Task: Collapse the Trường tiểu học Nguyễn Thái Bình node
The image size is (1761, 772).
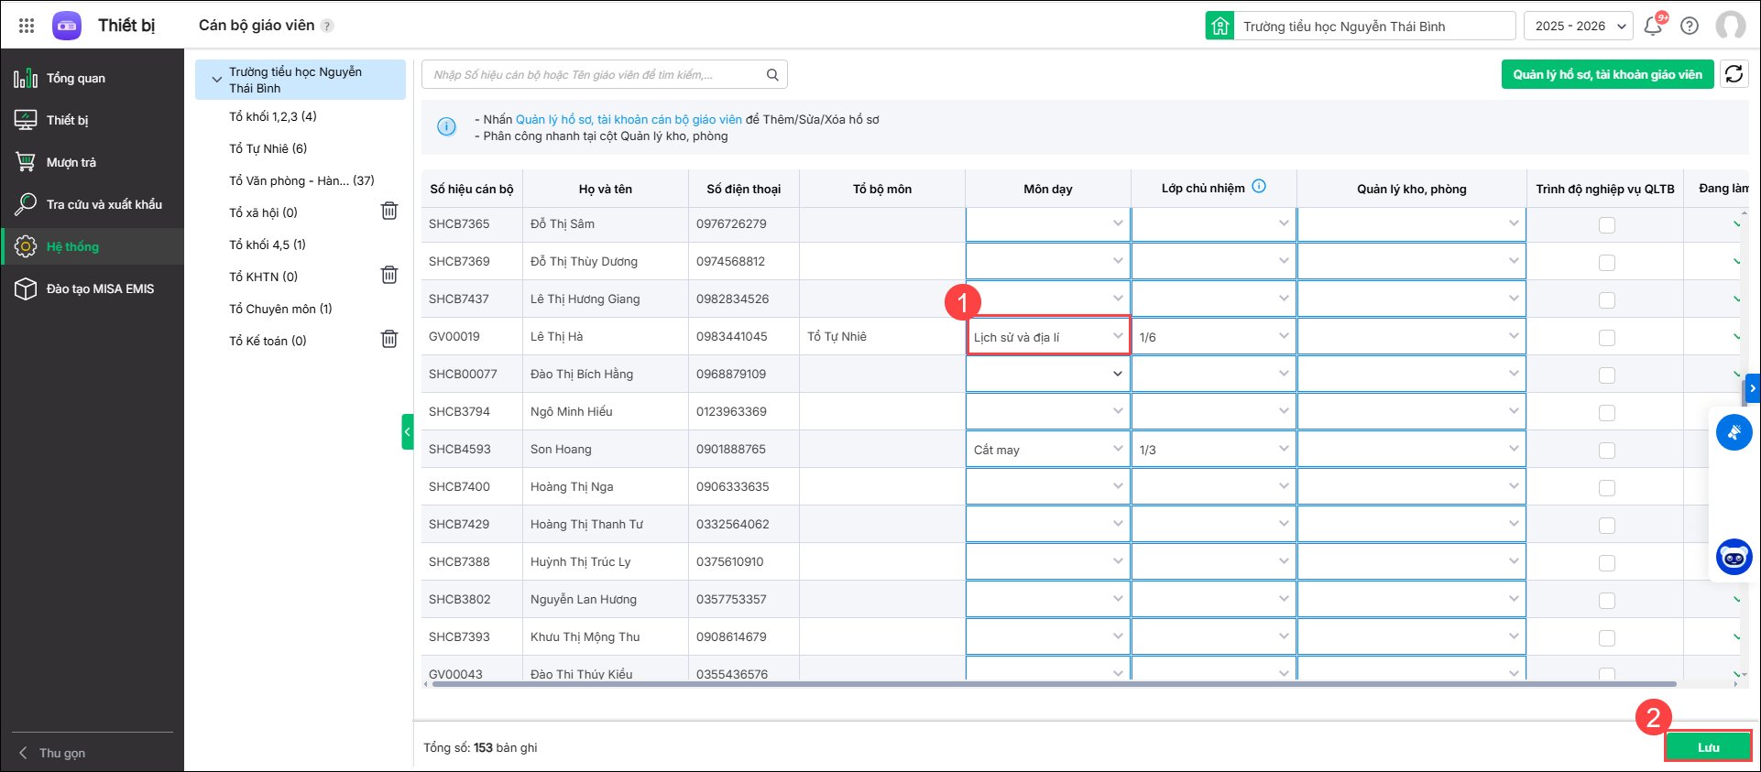Action: [x=217, y=80]
